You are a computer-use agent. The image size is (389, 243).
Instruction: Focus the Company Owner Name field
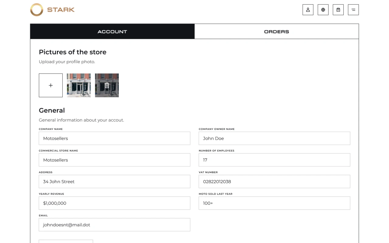point(274,138)
